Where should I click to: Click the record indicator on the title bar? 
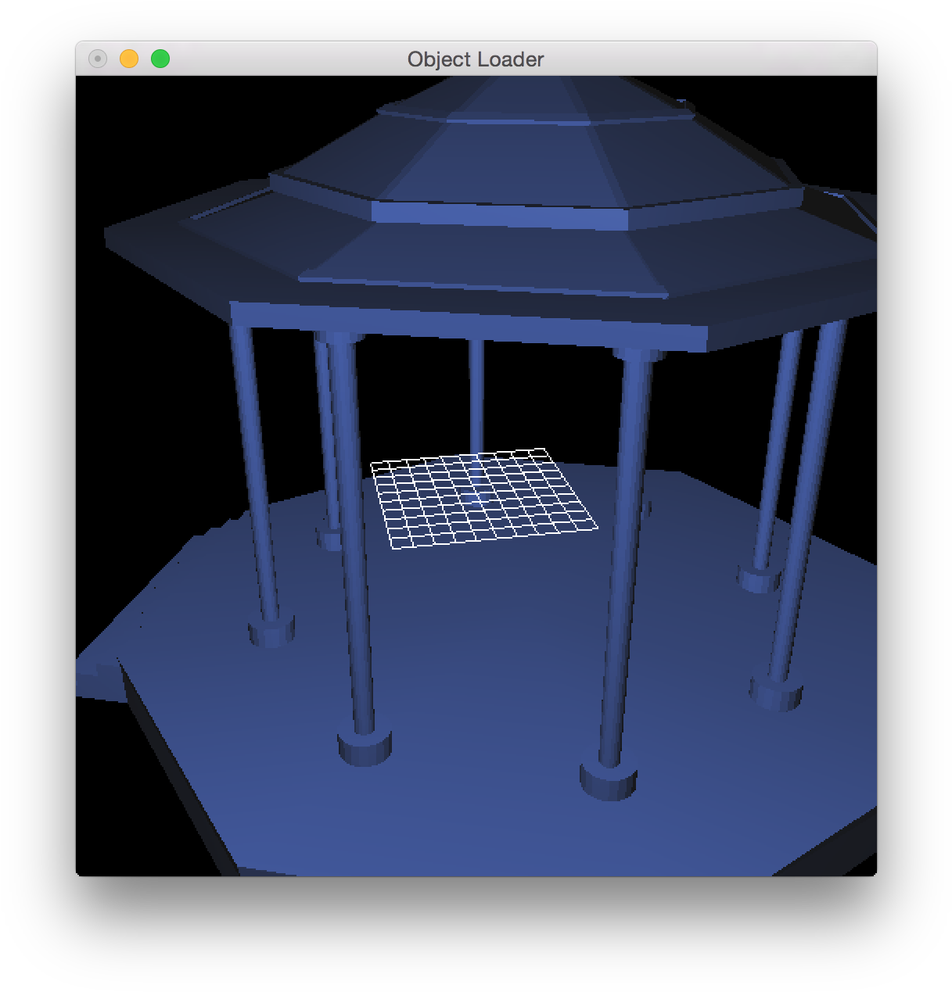97,59
